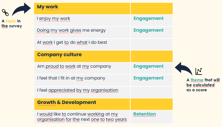Click the Retention theme label

pyautogui.click(x=145, y=114)
